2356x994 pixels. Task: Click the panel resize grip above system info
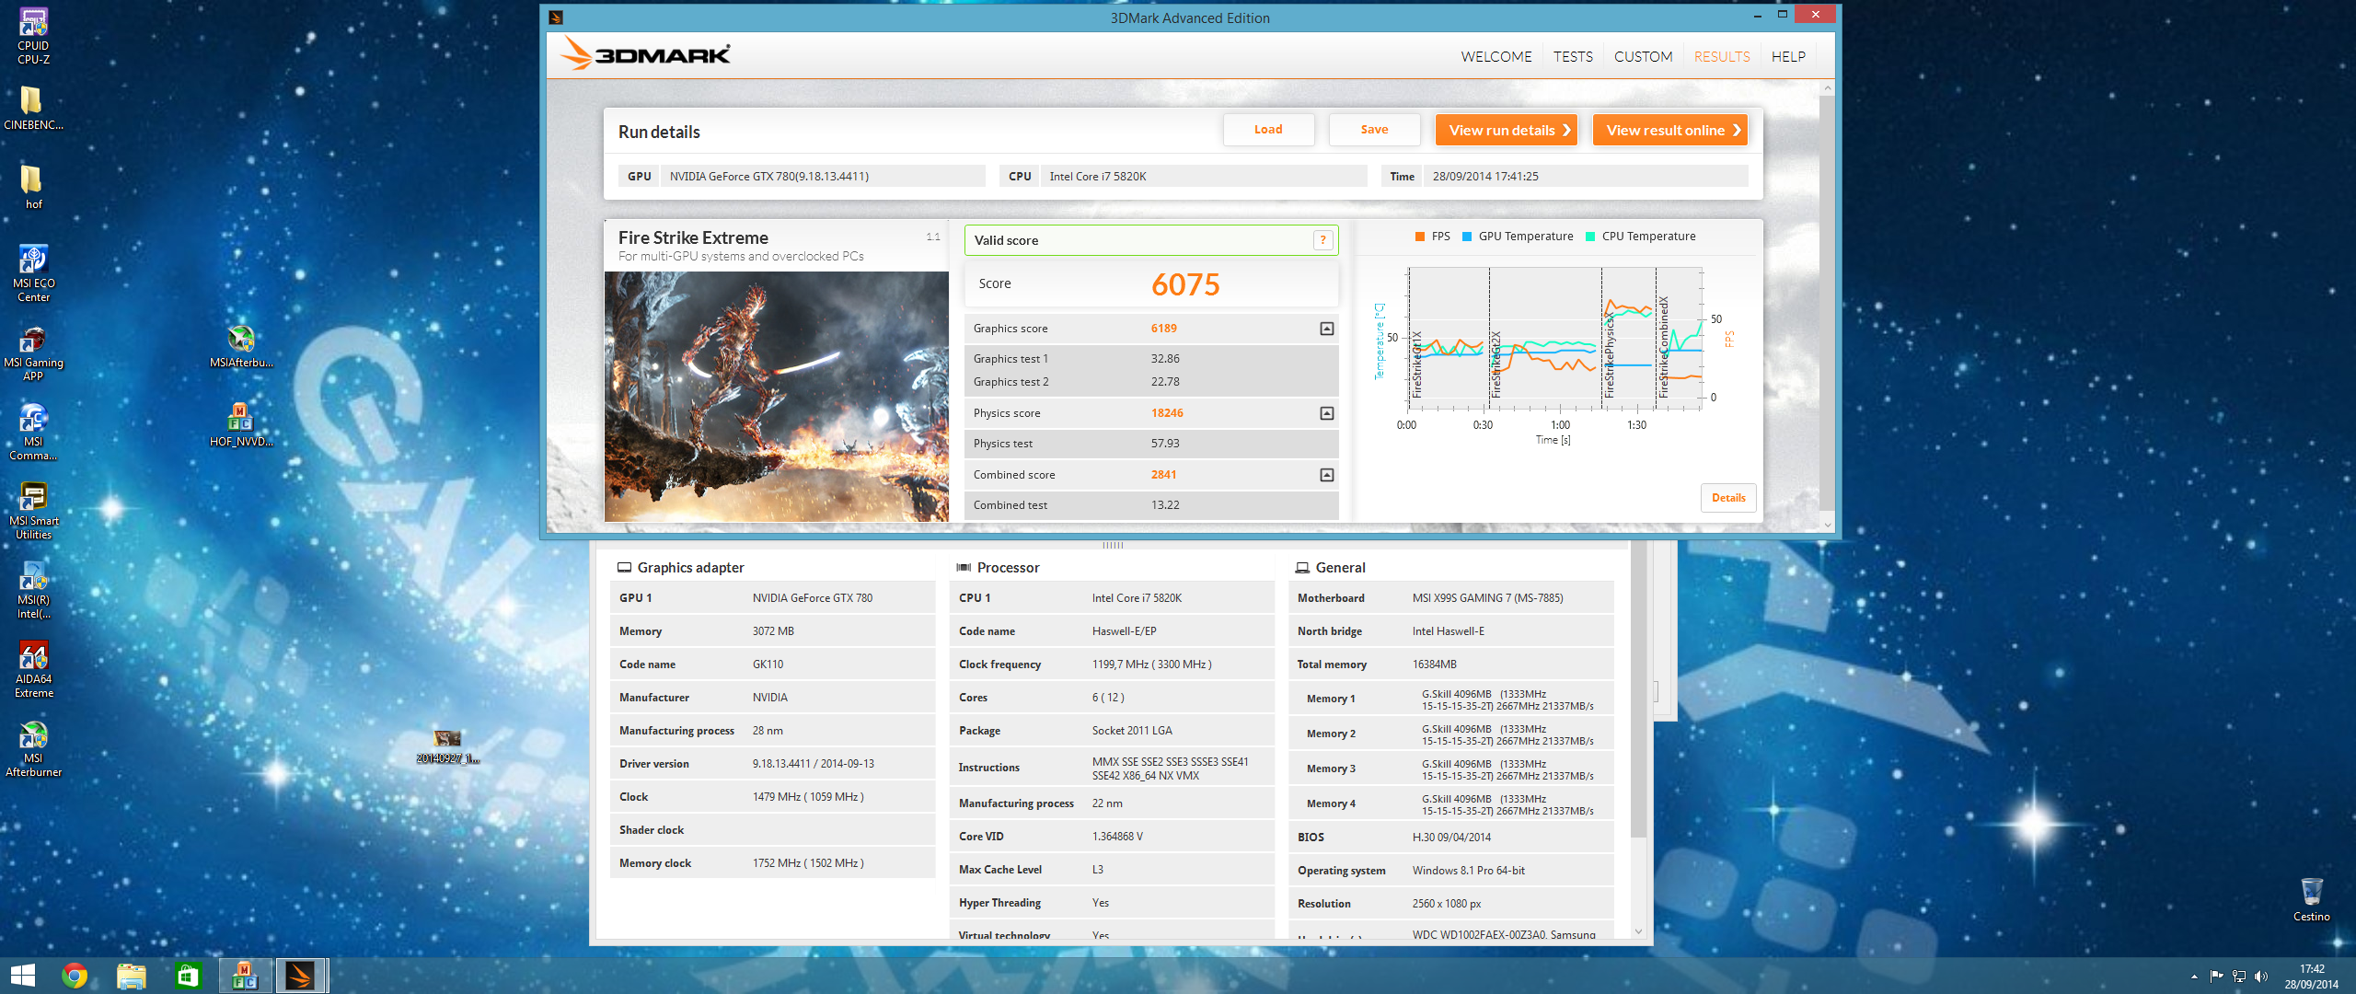[x=1113, y=545]
